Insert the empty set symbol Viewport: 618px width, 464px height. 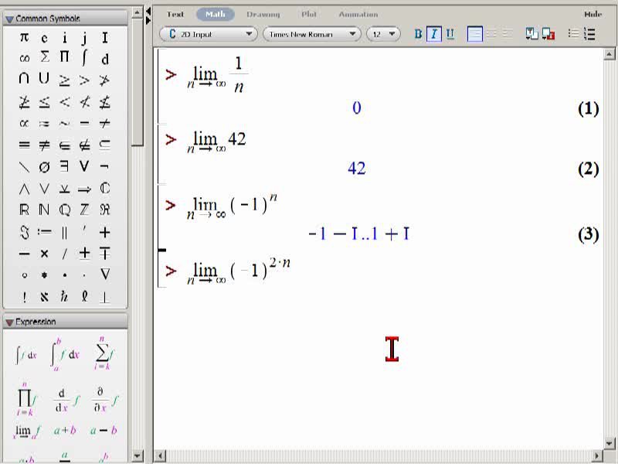click(x=44, y=167)
